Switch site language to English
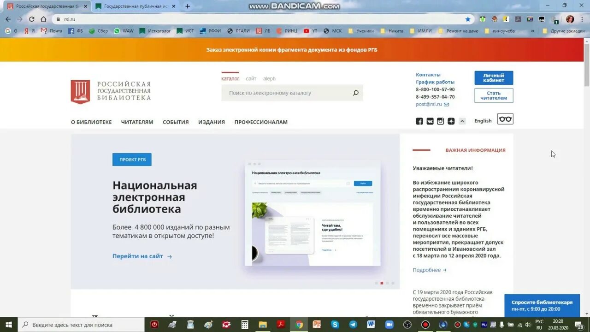This screenshot has width=590, height=332. (483, 121)
